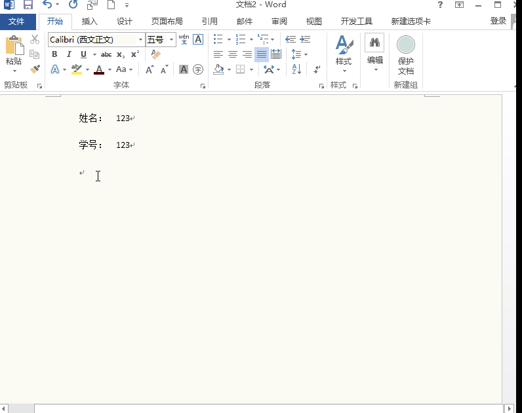Click the 保护文档 protect document icon
Image resolution: width=522 pixels, height=413 pixels.
pyautogui.click(x=406, y=56)
